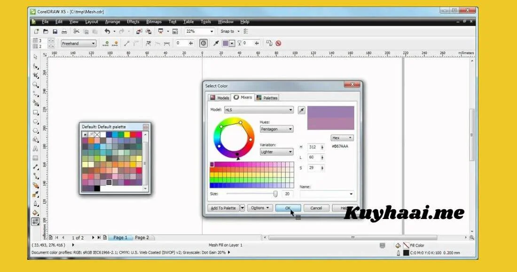Viewport: 517px width, 272px height.
Task: Select the Text tool
Action: coord(36,149)
